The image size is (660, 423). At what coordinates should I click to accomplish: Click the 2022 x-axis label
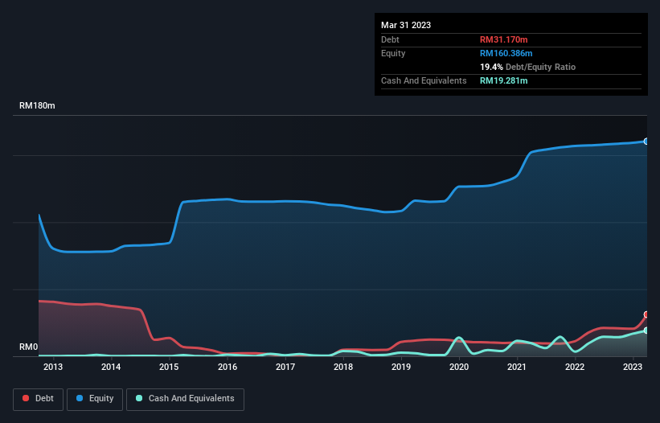point(575,367)
